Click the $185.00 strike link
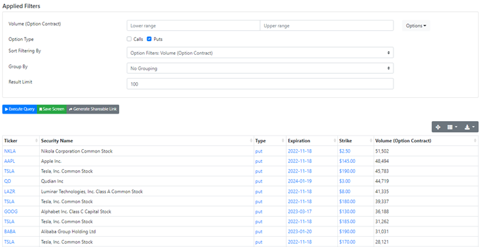This screenshot has height=247, width=479. click(347, 222)
